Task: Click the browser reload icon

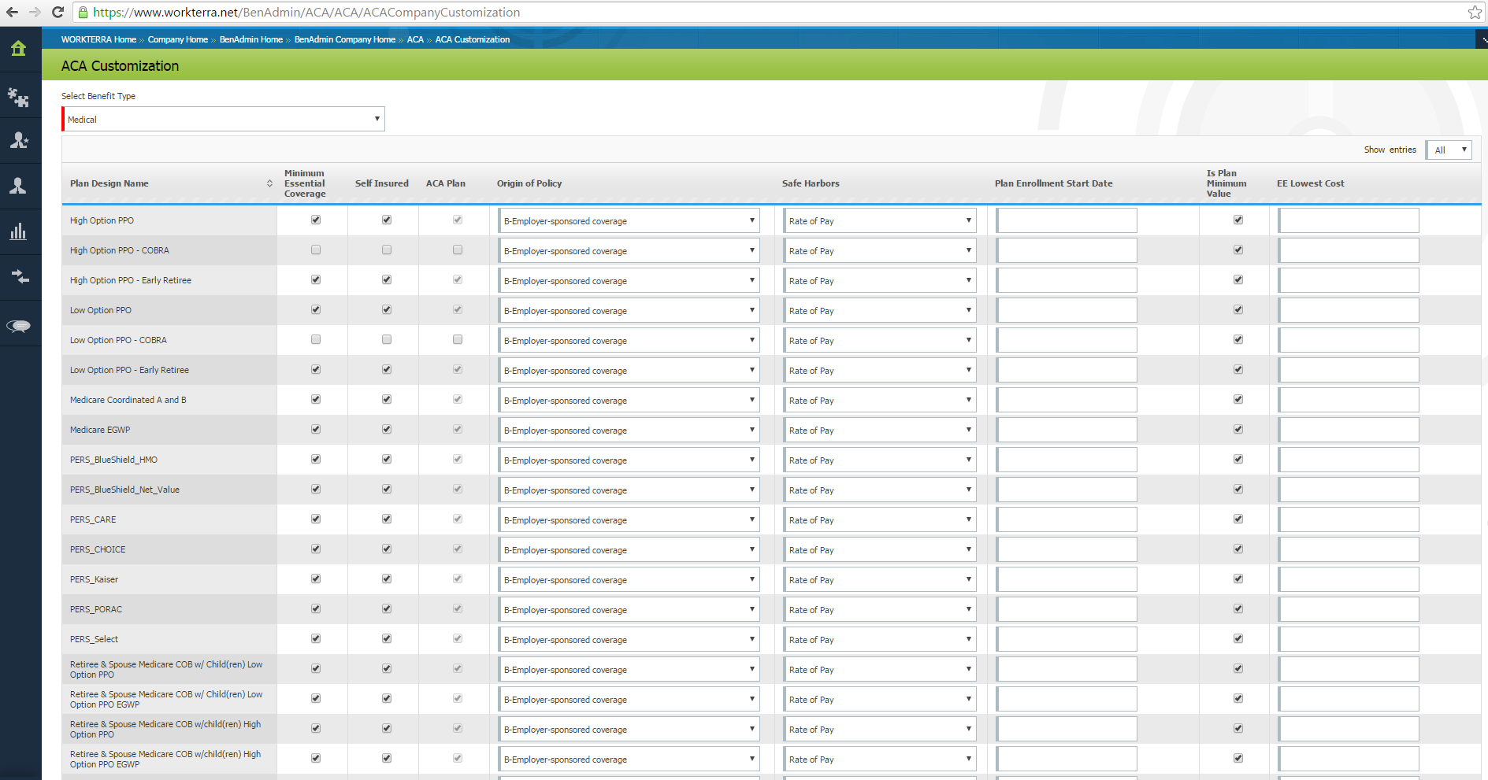Action: click(58, 13)
